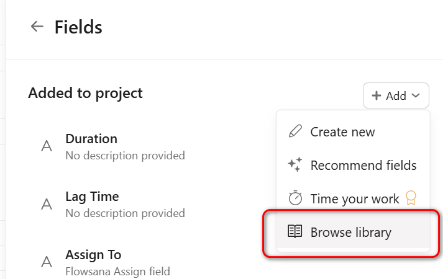
Task: Click the sparkle icon beside Recommend fields
Action: (x=295, y=165)
